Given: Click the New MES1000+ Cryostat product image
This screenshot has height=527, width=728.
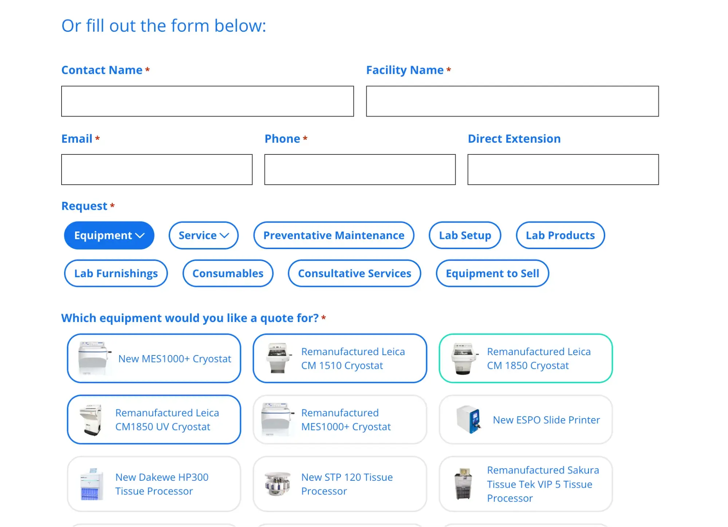Looking at the screenshot, I should point(94,358).
